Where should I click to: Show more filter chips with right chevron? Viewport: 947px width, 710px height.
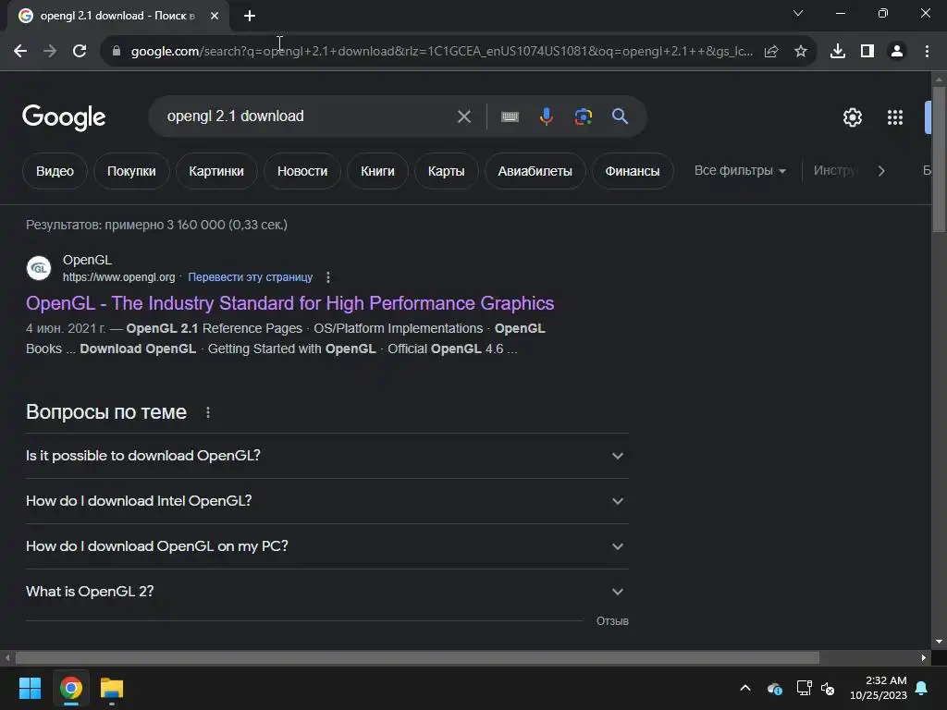tap(881, 171)
